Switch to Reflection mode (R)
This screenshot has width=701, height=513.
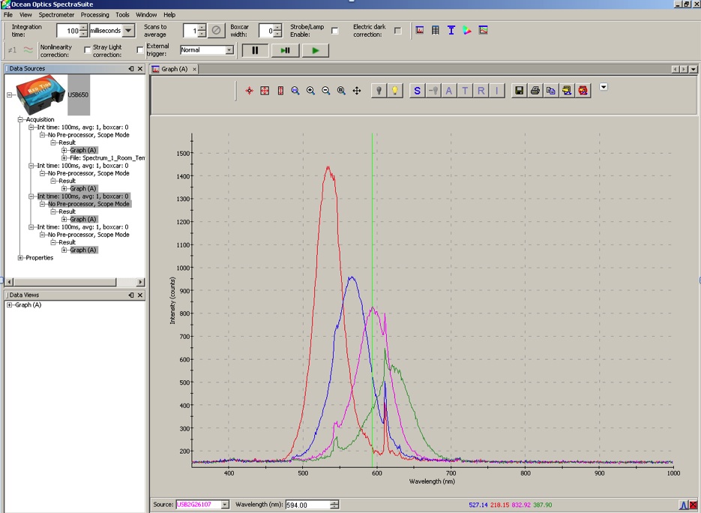point(481,91)
